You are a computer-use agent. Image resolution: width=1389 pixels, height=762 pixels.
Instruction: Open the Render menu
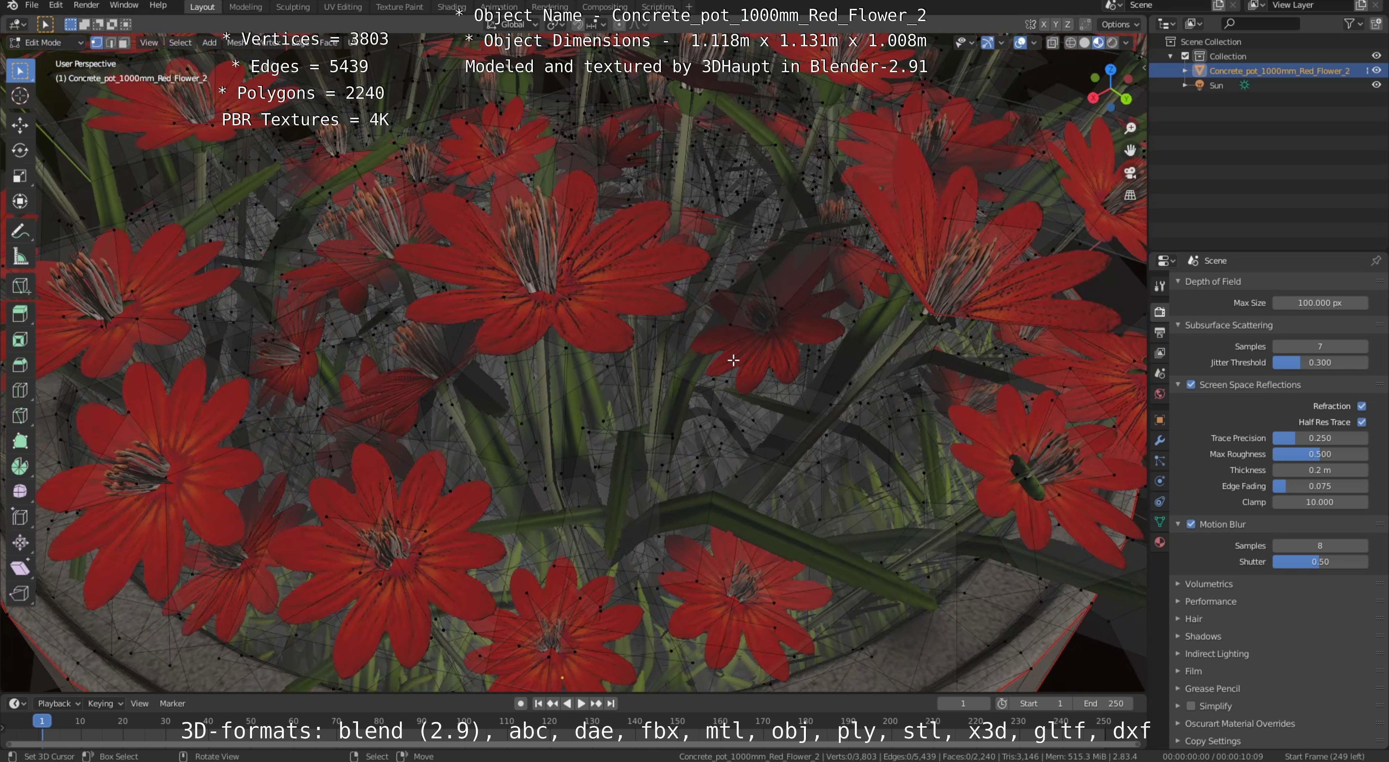86,5
